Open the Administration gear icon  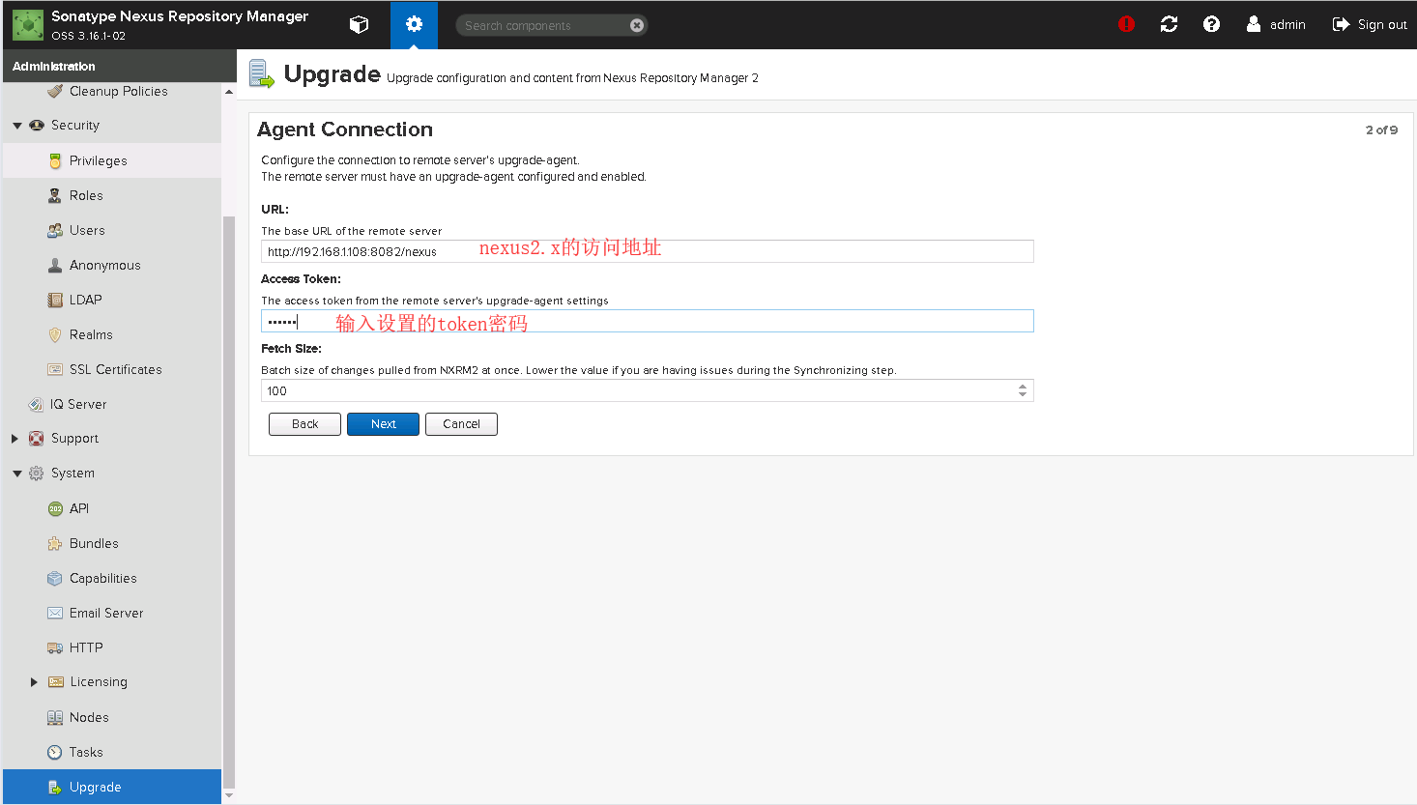pyautogui.click(x=414, y=25)
